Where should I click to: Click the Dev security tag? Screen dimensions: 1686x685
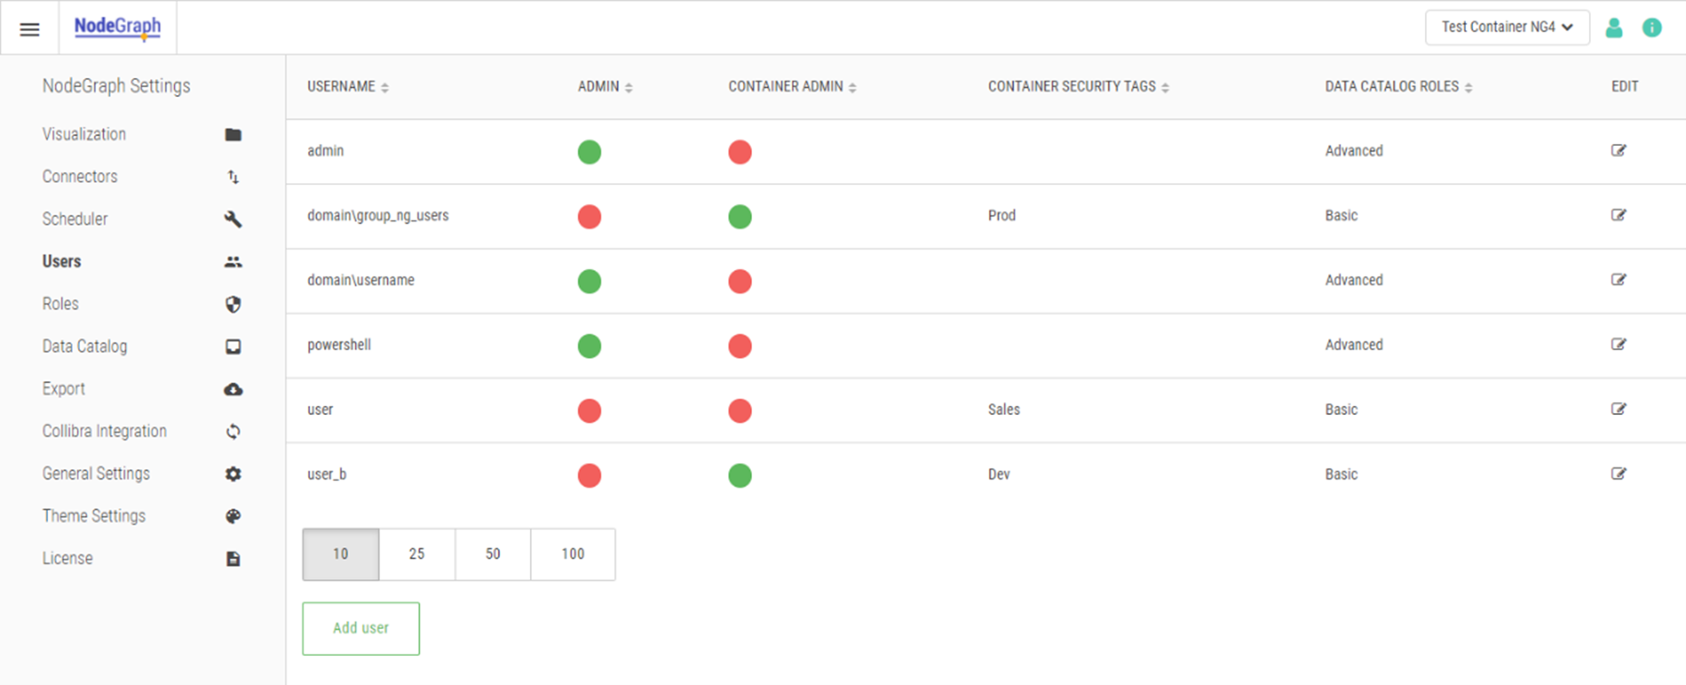pos(998,475)
